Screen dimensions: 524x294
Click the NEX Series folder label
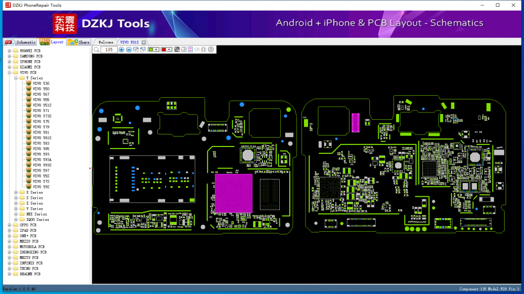[x=37, y=214]
